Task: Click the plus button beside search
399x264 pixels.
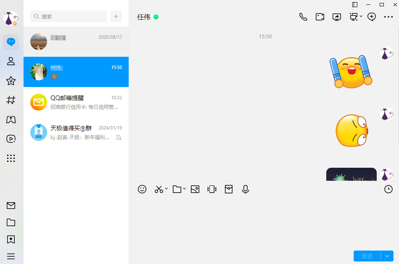Action: [116, 16]
